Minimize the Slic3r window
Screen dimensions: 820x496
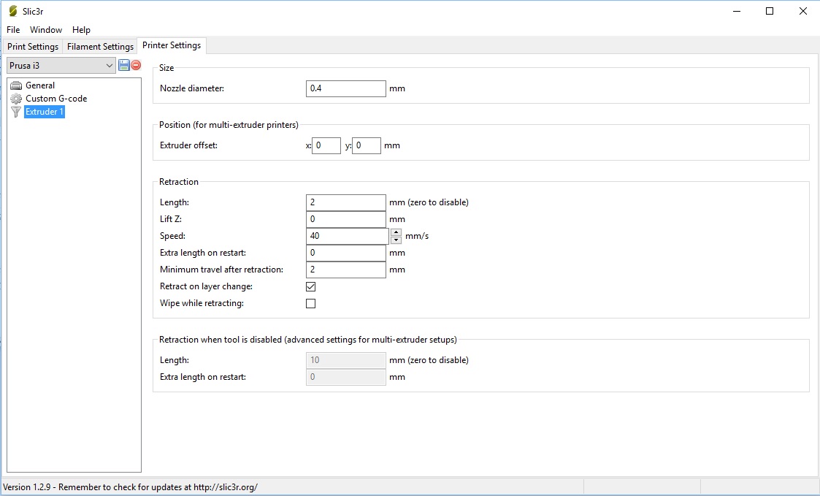click(x=737, y=11)
